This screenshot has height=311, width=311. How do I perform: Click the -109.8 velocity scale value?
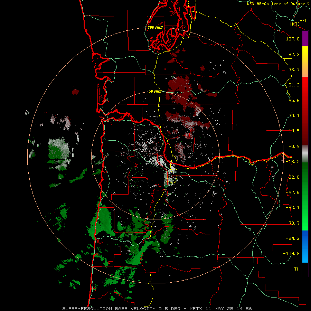pos(291,254)
